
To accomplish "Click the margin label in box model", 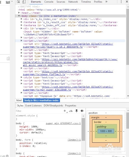I will (x=95, y=117).
